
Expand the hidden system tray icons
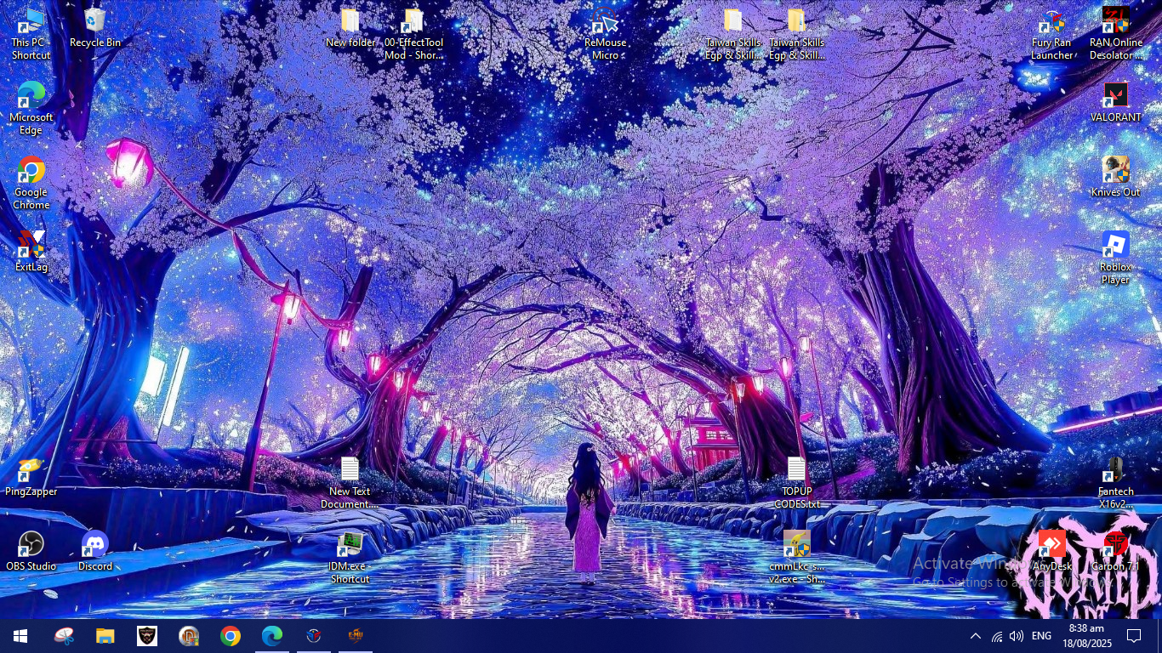pyautogui.click(x=976, y=636)
